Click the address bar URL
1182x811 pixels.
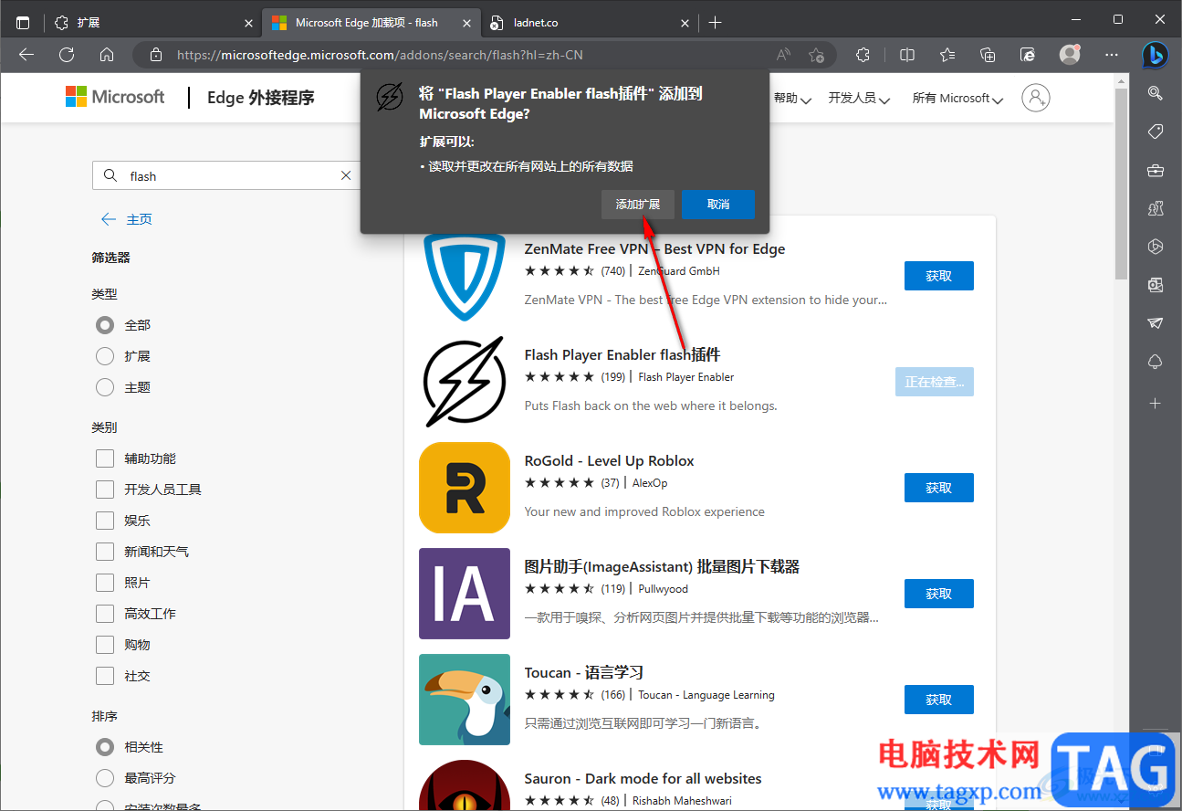tap(380, 55)
